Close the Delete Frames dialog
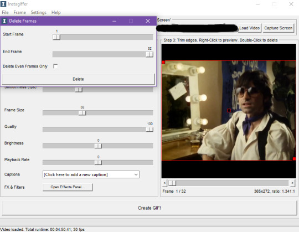This screenshot has width=299, height=232. pyautogui.click(x=148, y=21)
